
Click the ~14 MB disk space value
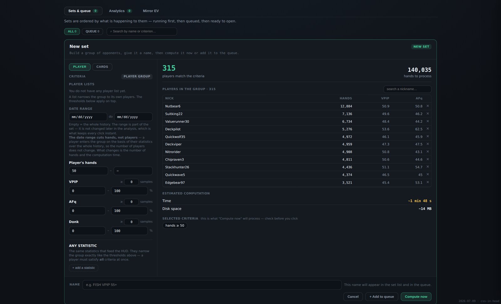425,209
